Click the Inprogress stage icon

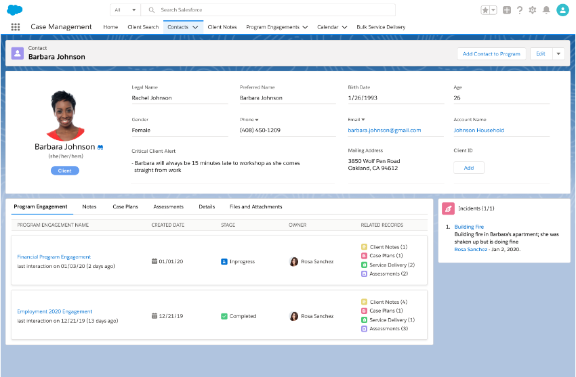point(224,261)
